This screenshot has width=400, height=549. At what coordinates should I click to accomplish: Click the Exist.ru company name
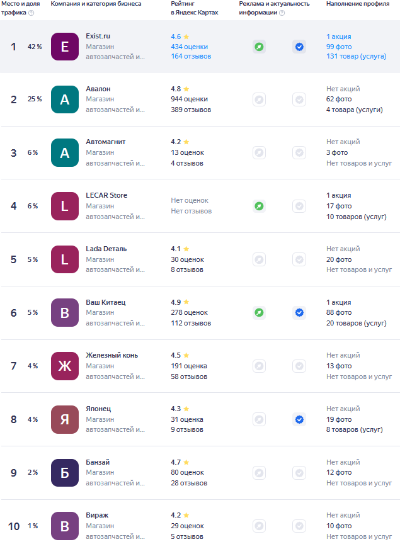click(x=98, y=36)
